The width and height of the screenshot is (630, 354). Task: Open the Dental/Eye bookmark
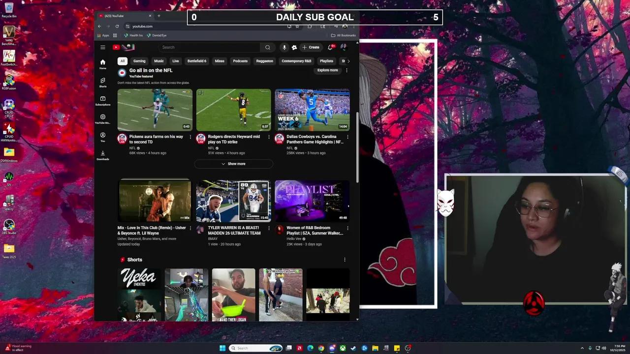click(157, 35)
